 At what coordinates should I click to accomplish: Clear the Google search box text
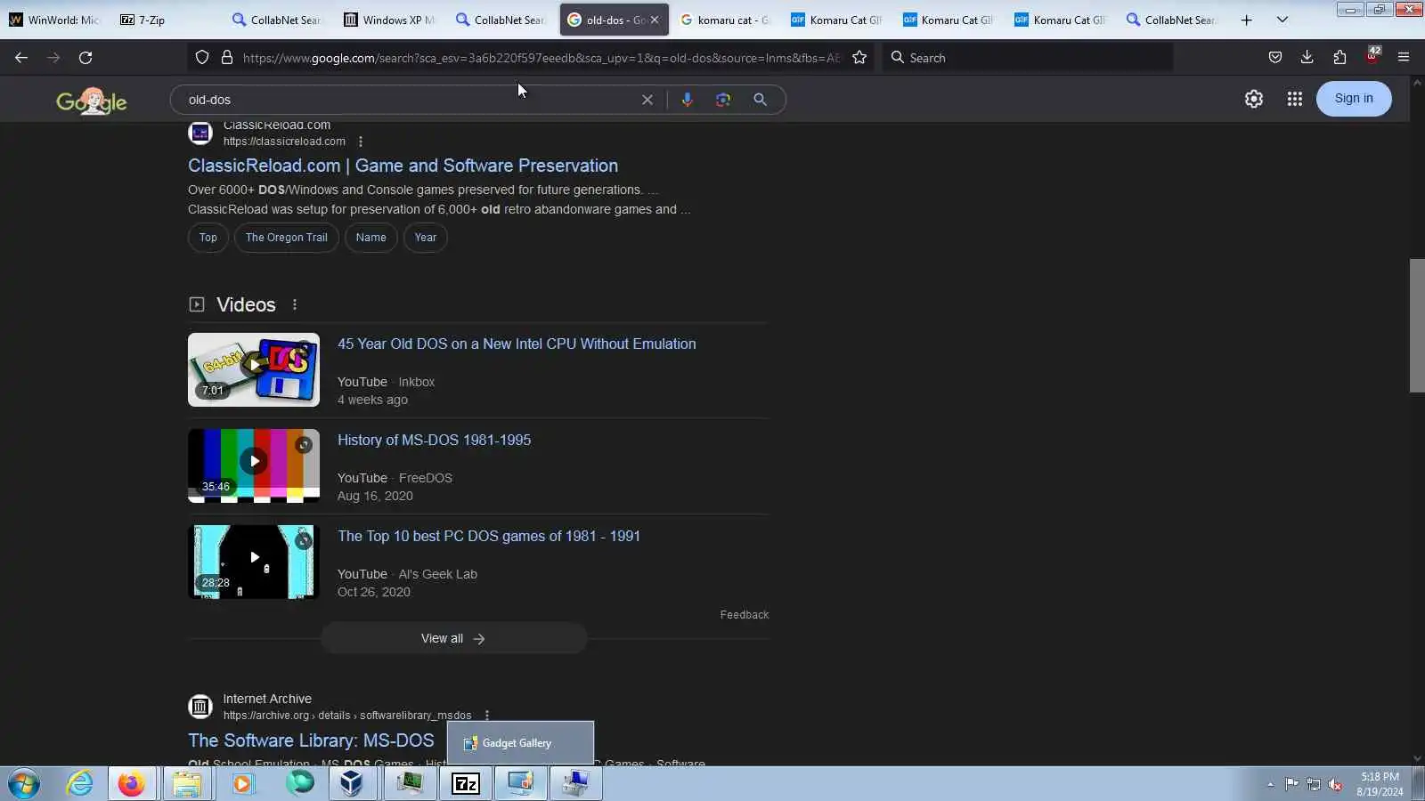click(647, 100)
